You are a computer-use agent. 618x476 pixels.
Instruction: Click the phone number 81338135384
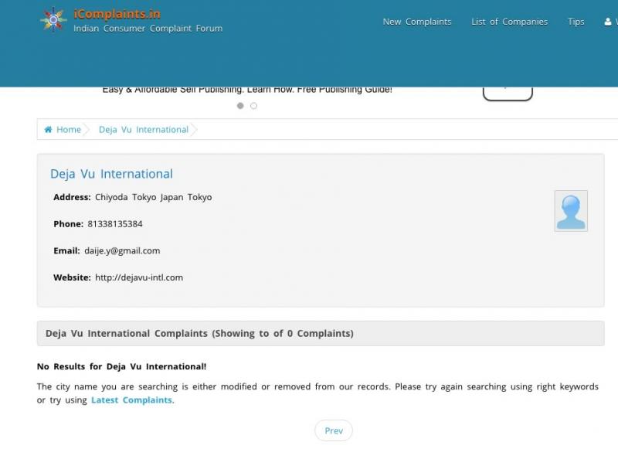pos(115,224)
